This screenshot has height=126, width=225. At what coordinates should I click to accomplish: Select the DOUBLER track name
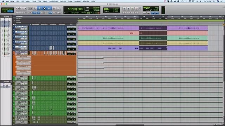pos(22,92)
